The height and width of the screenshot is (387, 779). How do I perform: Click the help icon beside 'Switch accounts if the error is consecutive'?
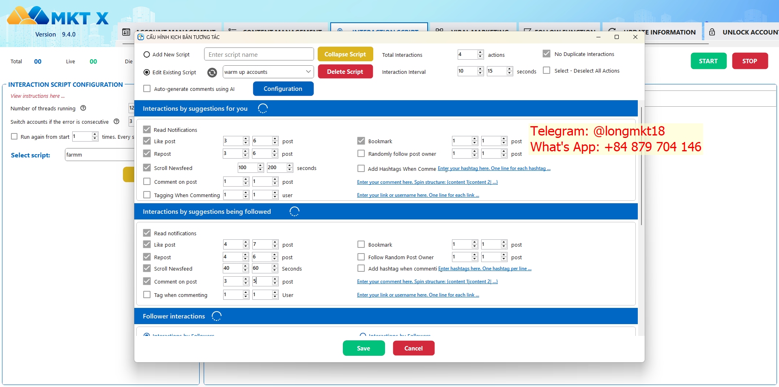point(116,122)
